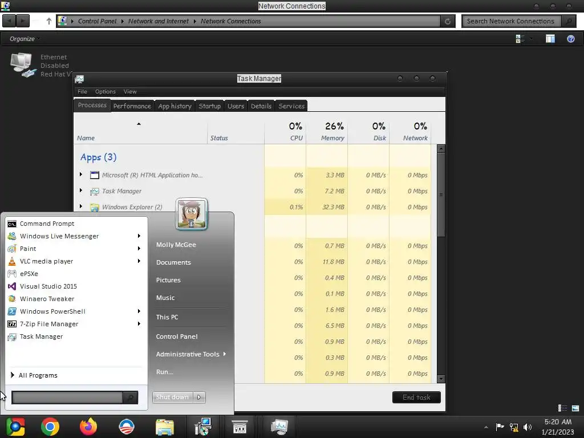Click the Back navigation arrow

click(9, 21)
